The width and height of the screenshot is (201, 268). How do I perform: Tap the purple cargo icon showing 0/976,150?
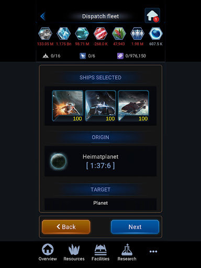[x=120, y=56]
